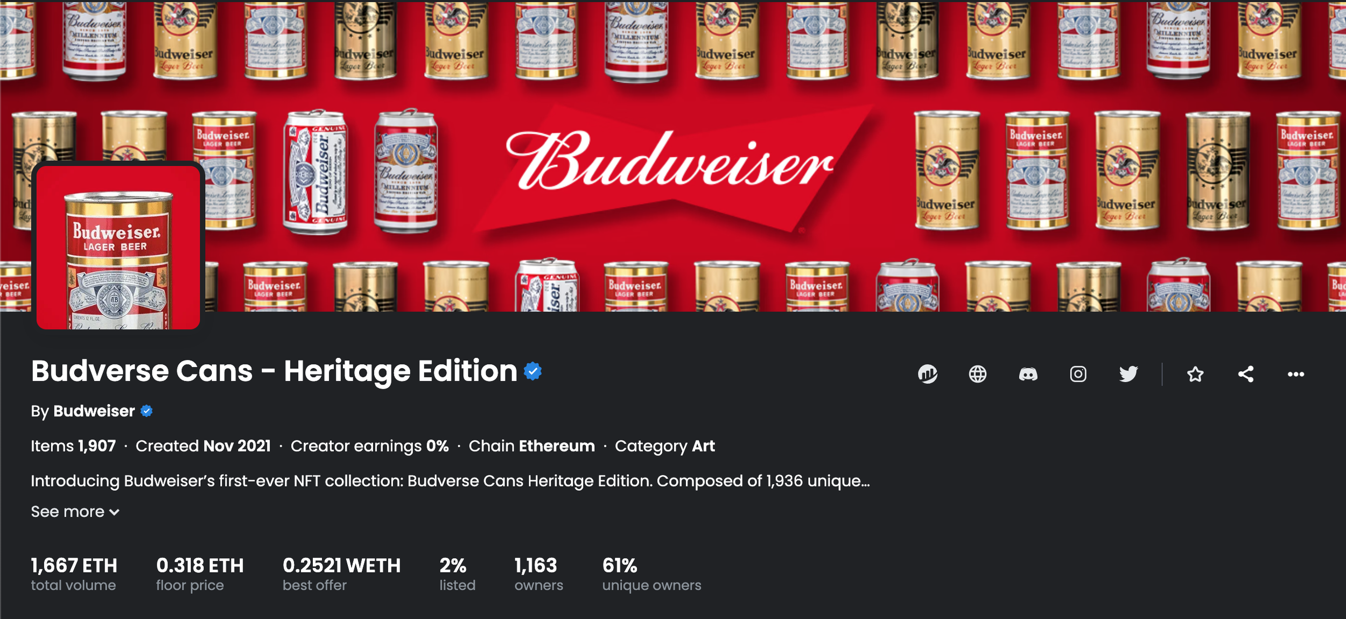Open the Twitter profile icon
1346x619 pixels.
[1128, 374]
